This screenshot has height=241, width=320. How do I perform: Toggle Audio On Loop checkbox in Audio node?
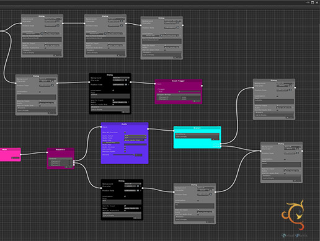click(x=125, y=147)
